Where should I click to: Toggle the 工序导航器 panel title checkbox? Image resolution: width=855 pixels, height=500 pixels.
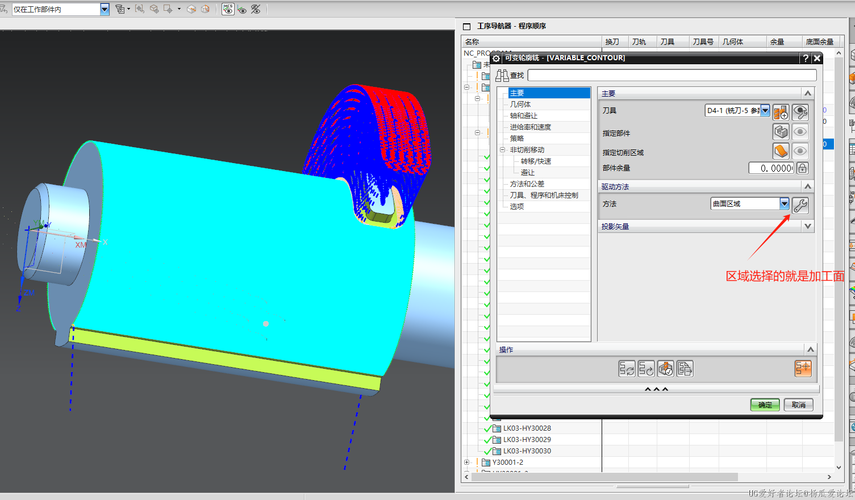coord(467,27)
